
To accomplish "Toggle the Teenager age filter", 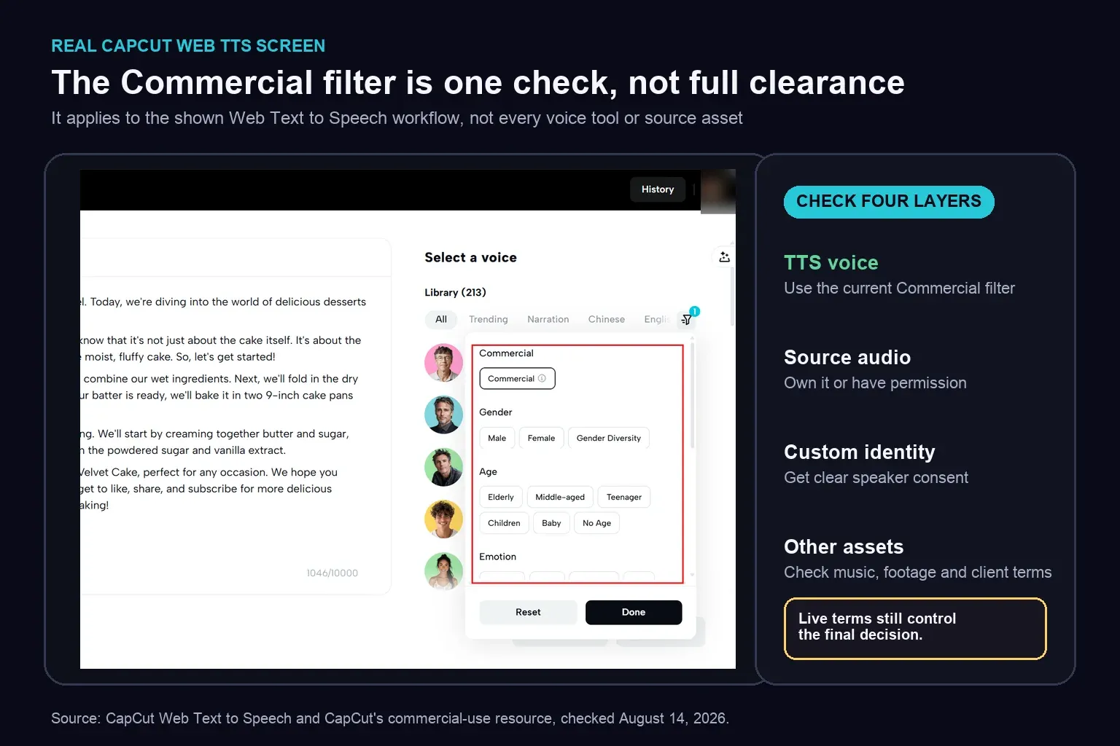I will click(624, 497).
